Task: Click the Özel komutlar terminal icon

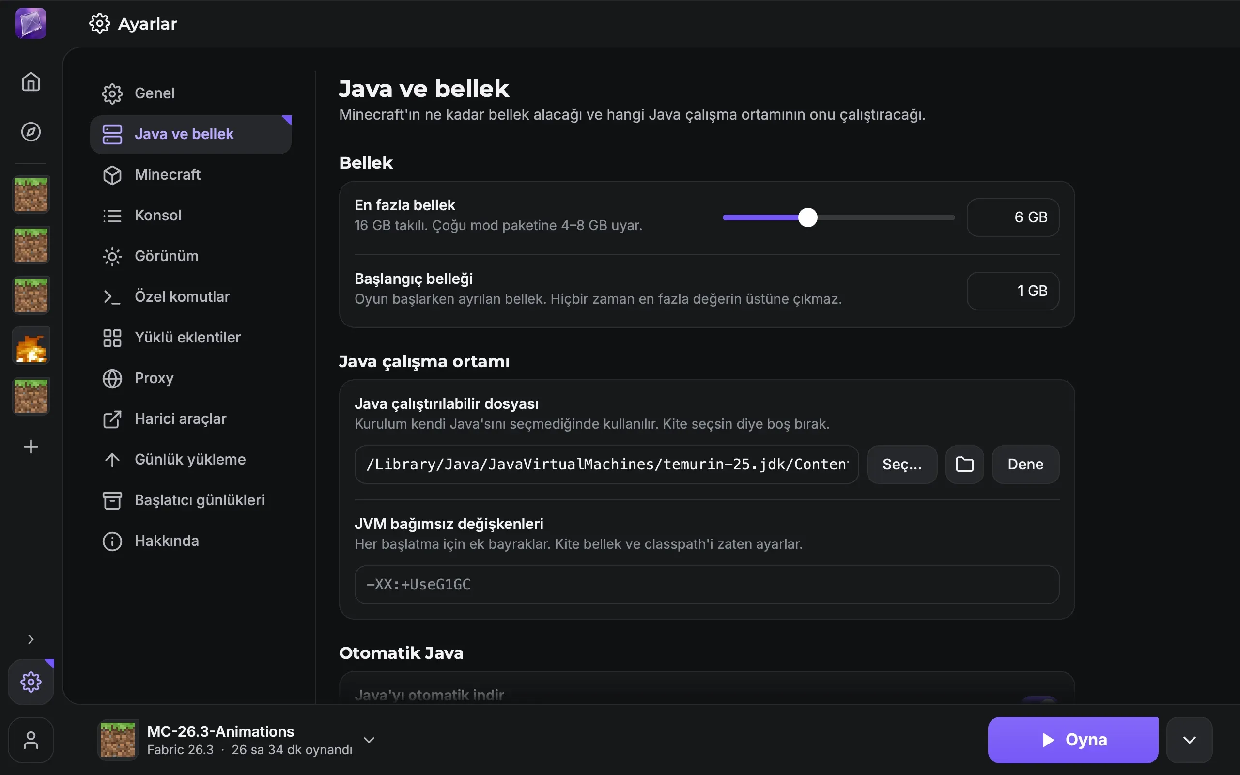Action: tap(112, 297)
